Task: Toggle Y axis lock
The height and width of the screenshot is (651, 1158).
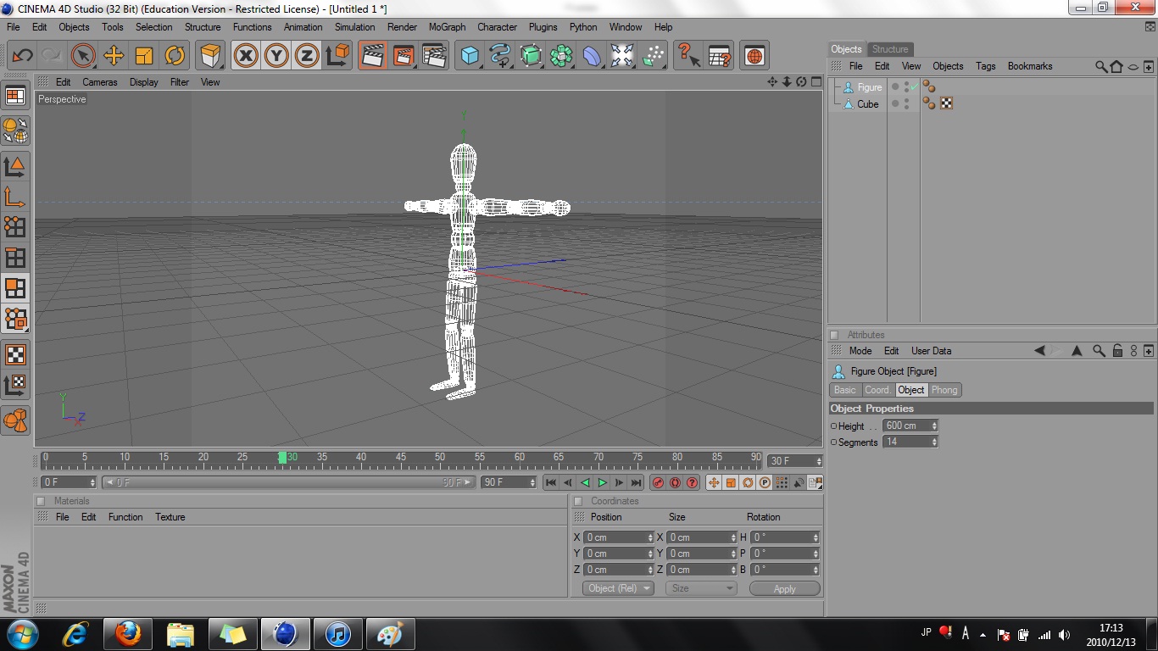Action: point(276,56)
